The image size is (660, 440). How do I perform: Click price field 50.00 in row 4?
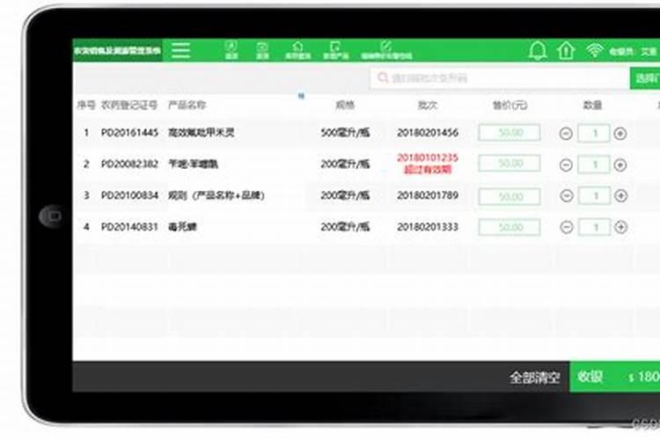(x=510, y=227)
